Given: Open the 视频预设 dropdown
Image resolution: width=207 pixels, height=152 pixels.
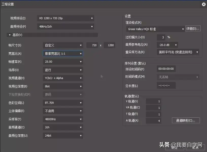Looking at the screenshot, I should (65, 18).
